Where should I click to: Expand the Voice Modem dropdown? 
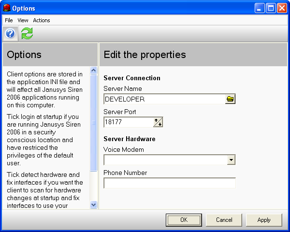[231, 160]
